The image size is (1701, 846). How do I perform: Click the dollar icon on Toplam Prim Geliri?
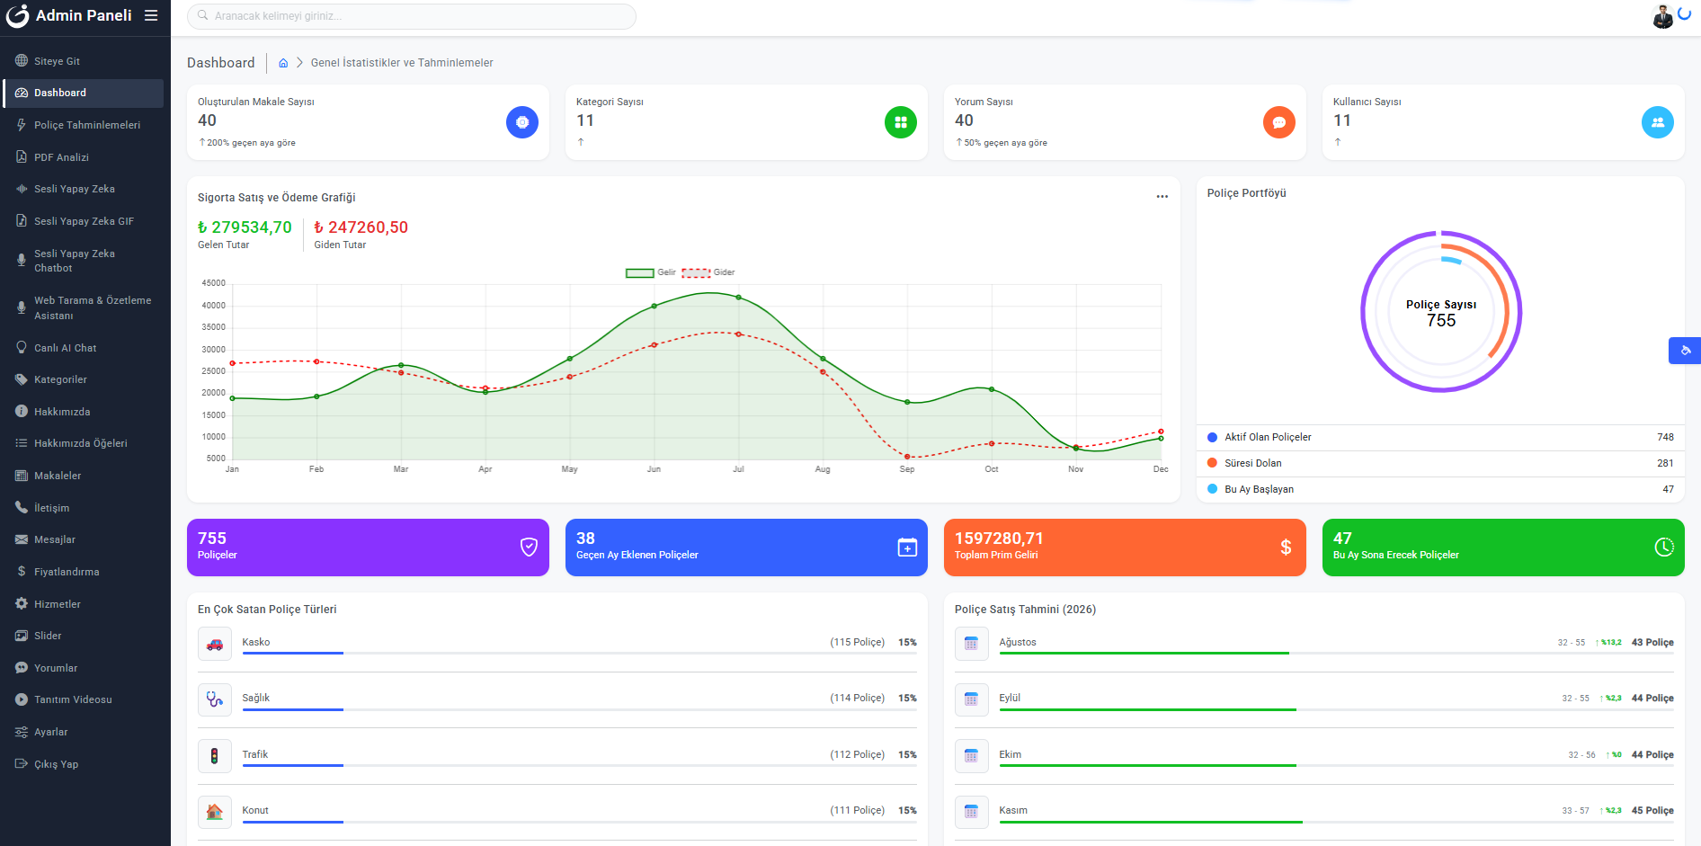click(x=1286, y=547)
